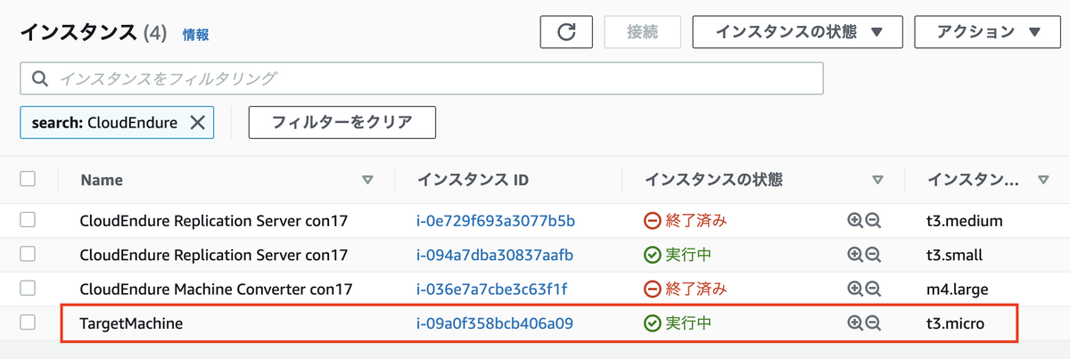Click the disabled 接続 button
Viewport: 1070px width, 359px height.
(643, 32)
